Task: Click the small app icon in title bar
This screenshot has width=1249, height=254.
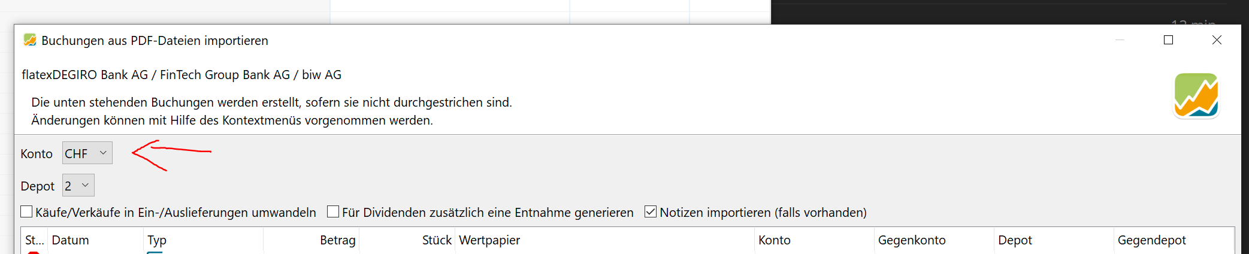Action: (x=30, y=40)
